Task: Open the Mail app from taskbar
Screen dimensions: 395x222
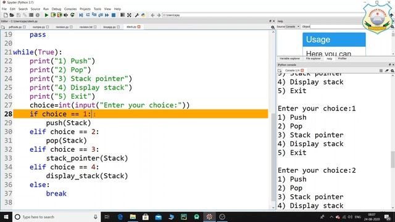Action: [x=158, y=216]
